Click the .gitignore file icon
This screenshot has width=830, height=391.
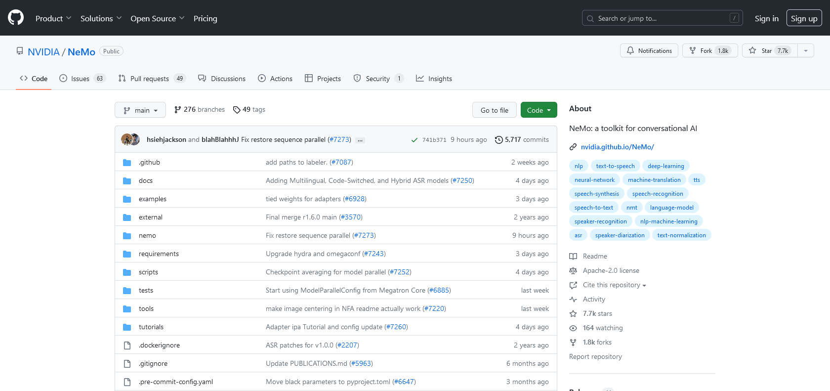pyautogui.click(x=127, y=363)
